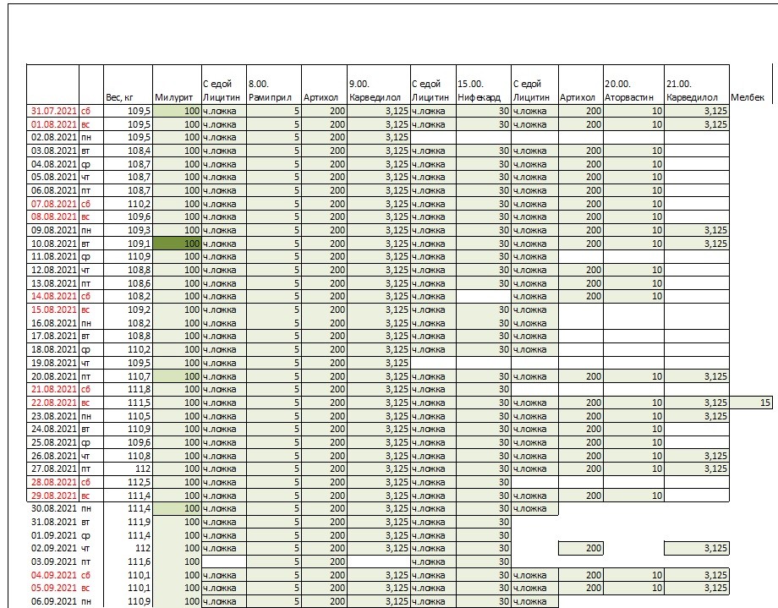
Task: Click the dark green Милурит cell for 10.08.2021
Action: [178, 244]
